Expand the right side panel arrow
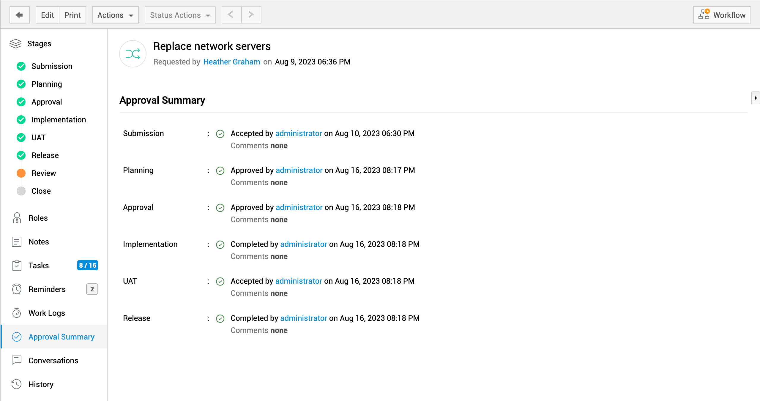This screenshot has width=760, height=401. 755,98
